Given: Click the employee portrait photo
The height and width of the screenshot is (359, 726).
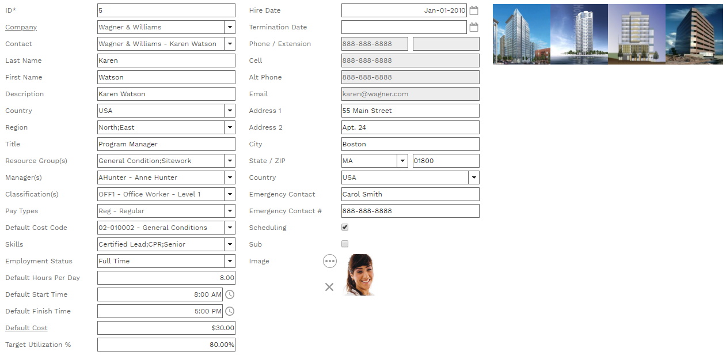Looking at the screenshot, I should pos(359,275).
